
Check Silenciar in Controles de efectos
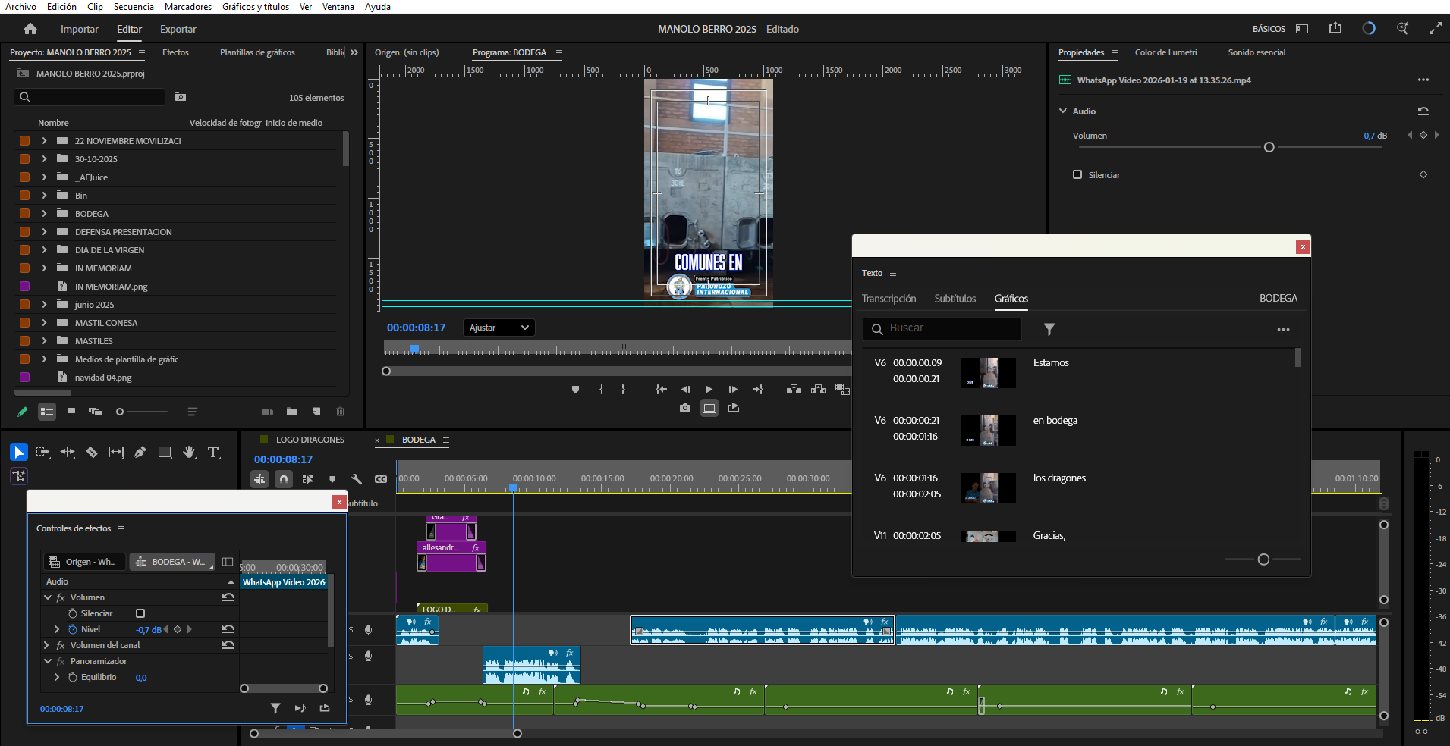coord(140,613)
